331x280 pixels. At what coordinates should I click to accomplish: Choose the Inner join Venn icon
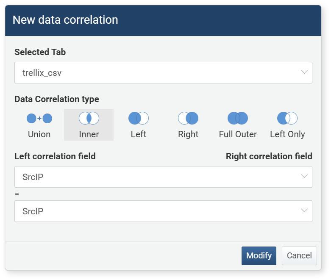[89, 118]
